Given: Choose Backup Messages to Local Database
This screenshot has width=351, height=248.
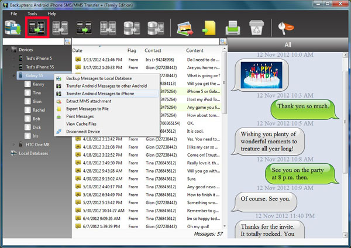Looking at the screenshot, I should 107,78.
